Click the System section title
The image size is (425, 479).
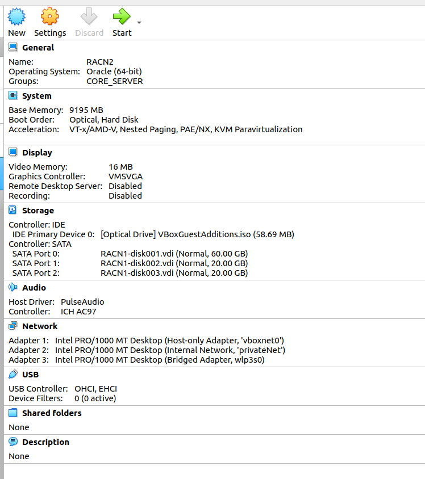click(x=37, y=96)
